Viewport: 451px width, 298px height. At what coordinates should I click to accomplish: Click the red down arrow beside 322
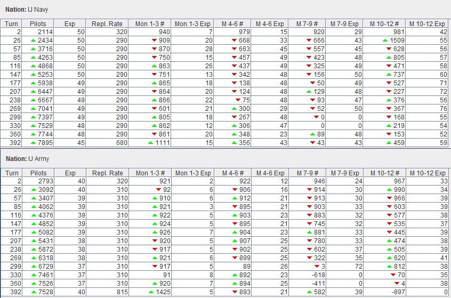click(x=310, y=258)
